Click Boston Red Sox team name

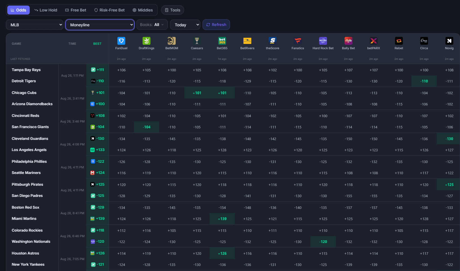[x=25, y=207]
